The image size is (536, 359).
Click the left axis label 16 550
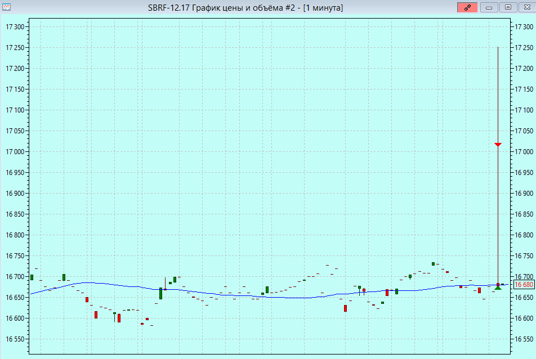point(15,339)
